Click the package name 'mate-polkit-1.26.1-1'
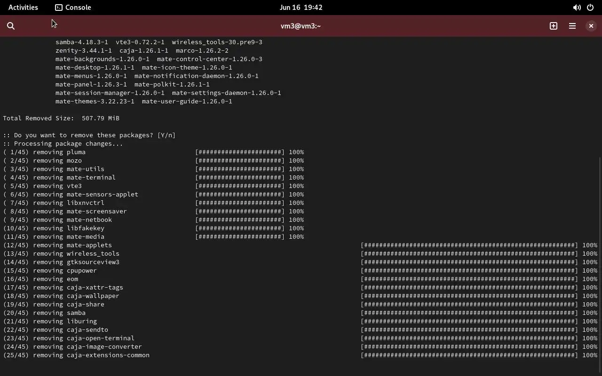This screenshot has height=376, width=602. coord(172,85)
